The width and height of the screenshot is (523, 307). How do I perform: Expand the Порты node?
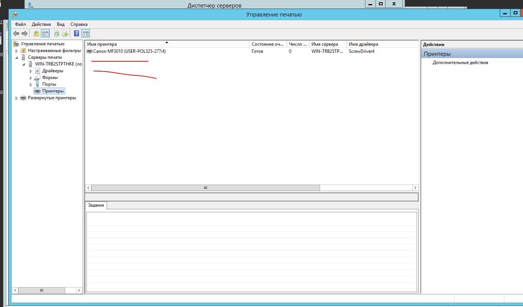click(31, 84)
